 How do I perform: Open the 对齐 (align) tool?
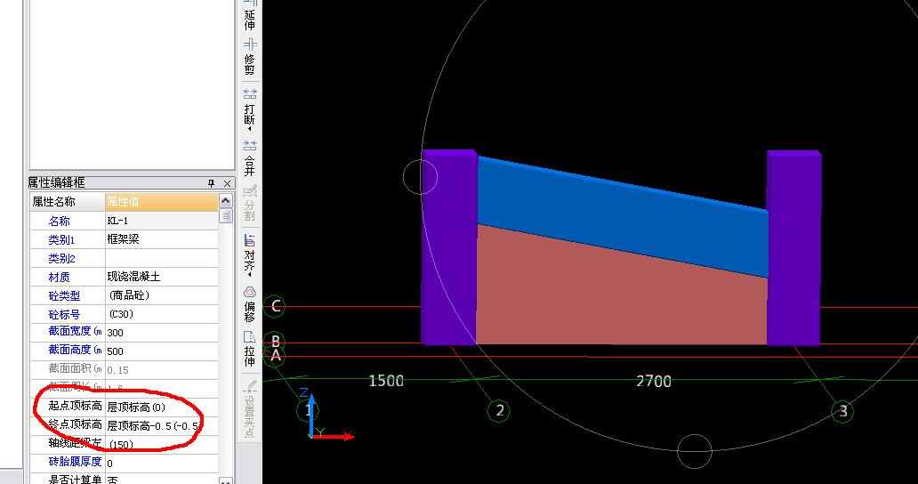coord(250,254)
